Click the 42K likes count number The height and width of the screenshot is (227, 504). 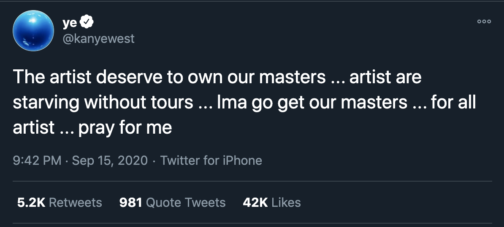click(x=255, y=203)
